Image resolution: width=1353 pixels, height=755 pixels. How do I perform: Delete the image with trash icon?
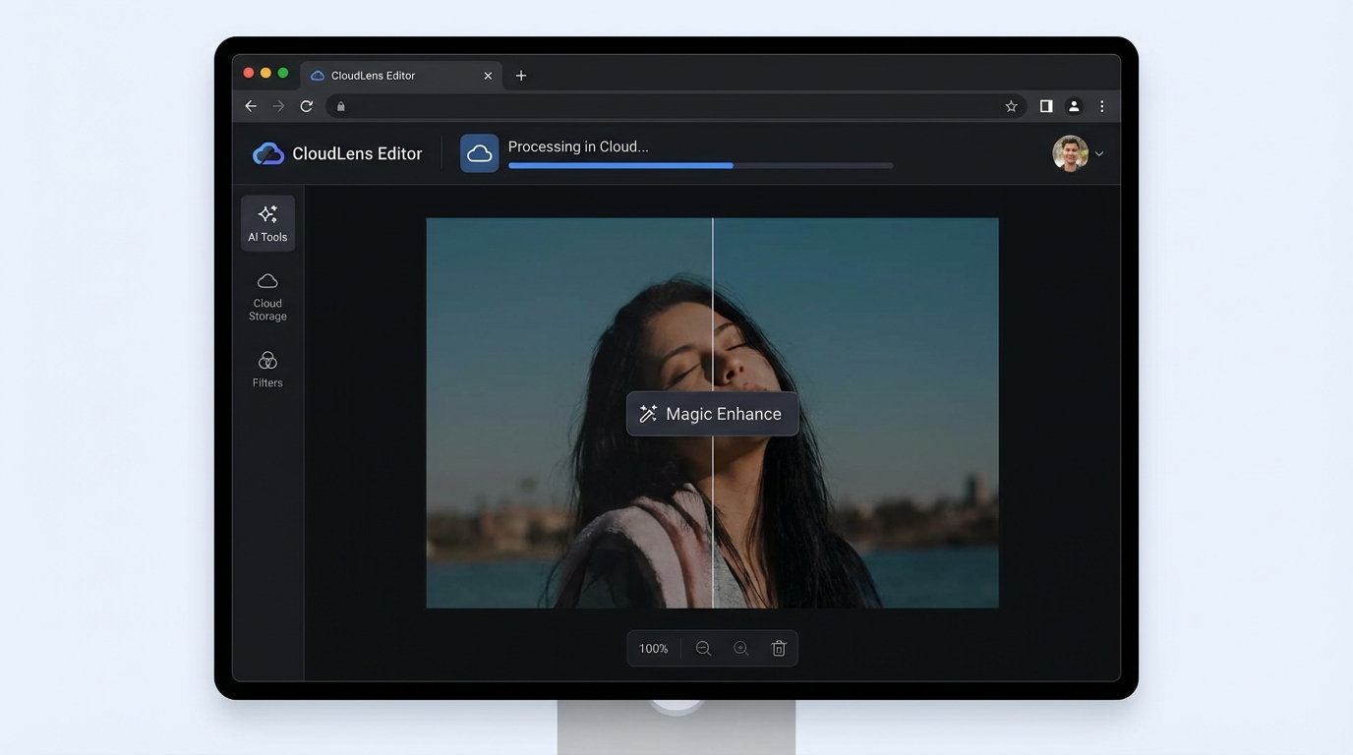[779, 649]
